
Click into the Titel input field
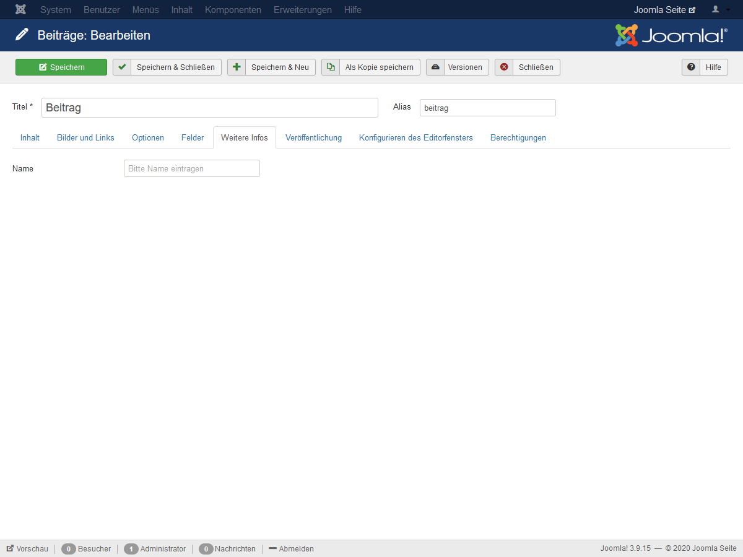[x=210, y=108]
